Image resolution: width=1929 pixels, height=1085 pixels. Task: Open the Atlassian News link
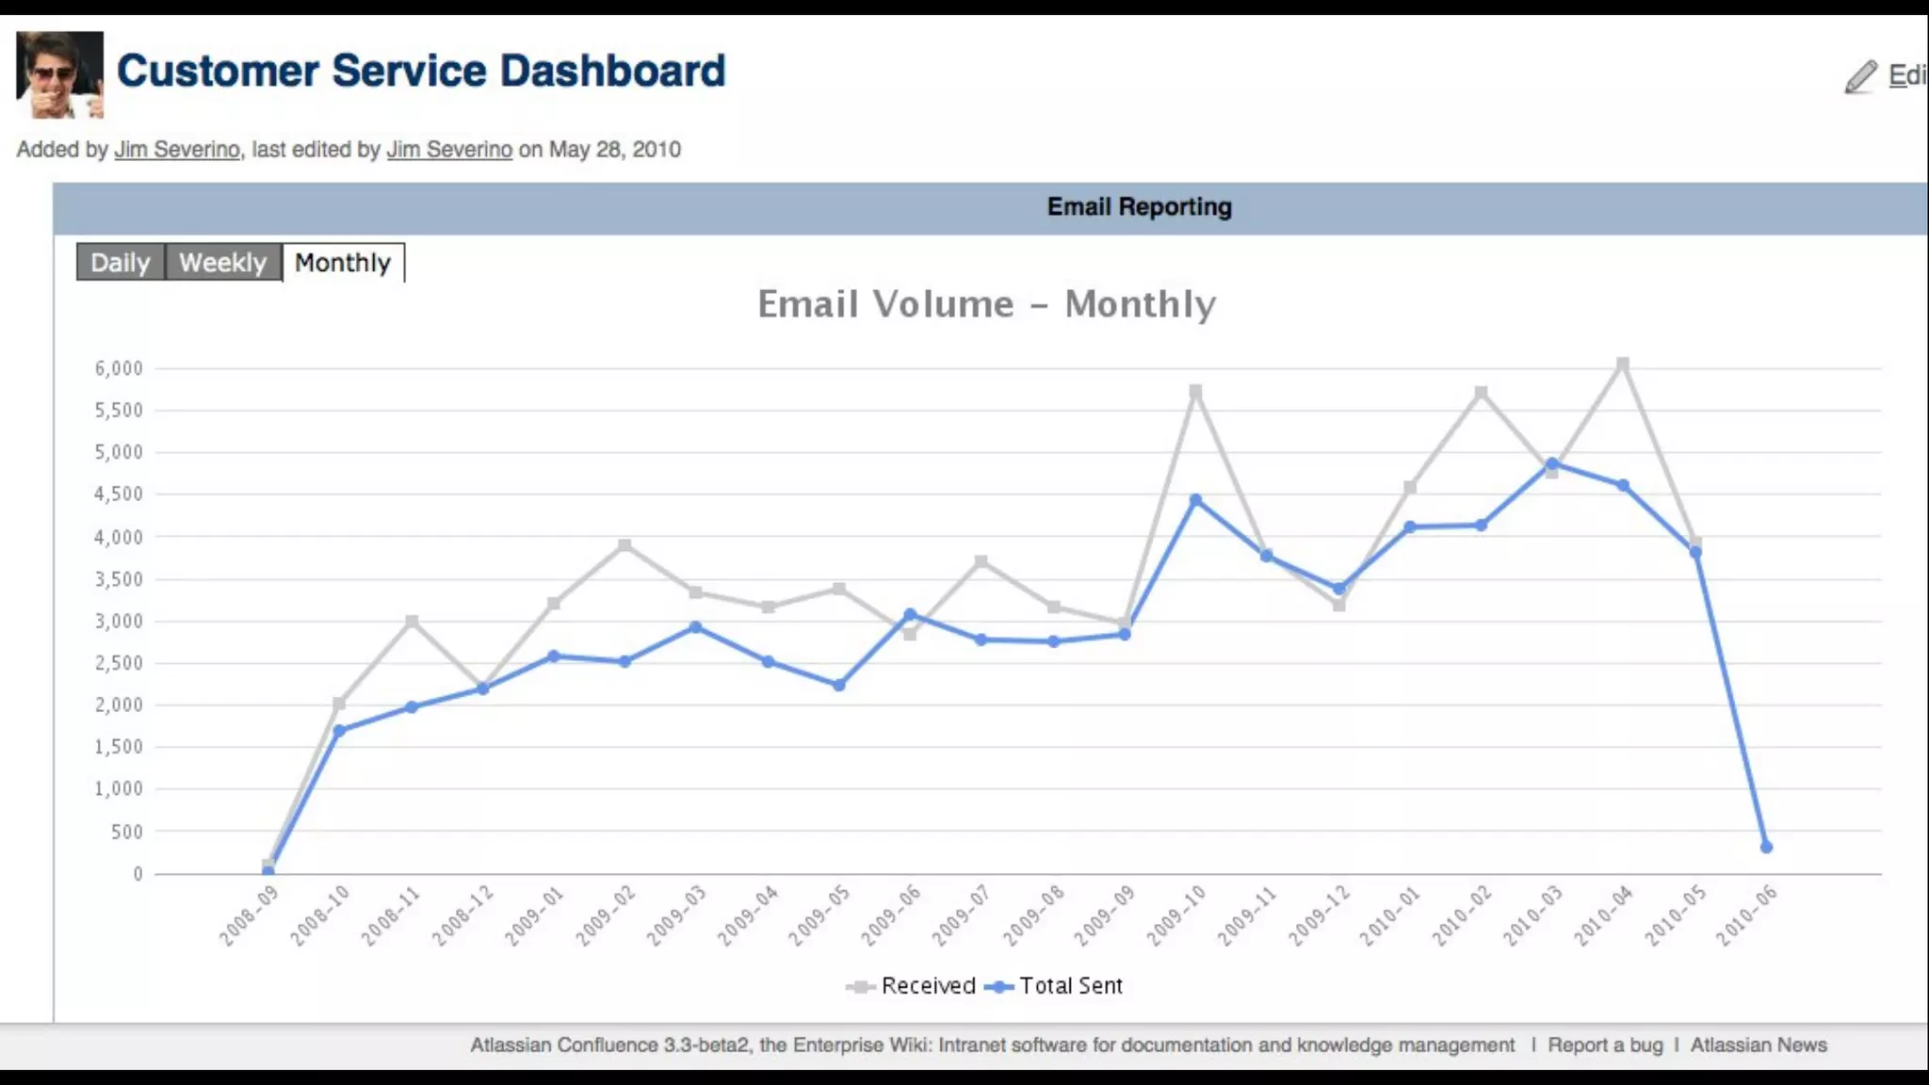pyautogui.click(x=1759, y=1045)
